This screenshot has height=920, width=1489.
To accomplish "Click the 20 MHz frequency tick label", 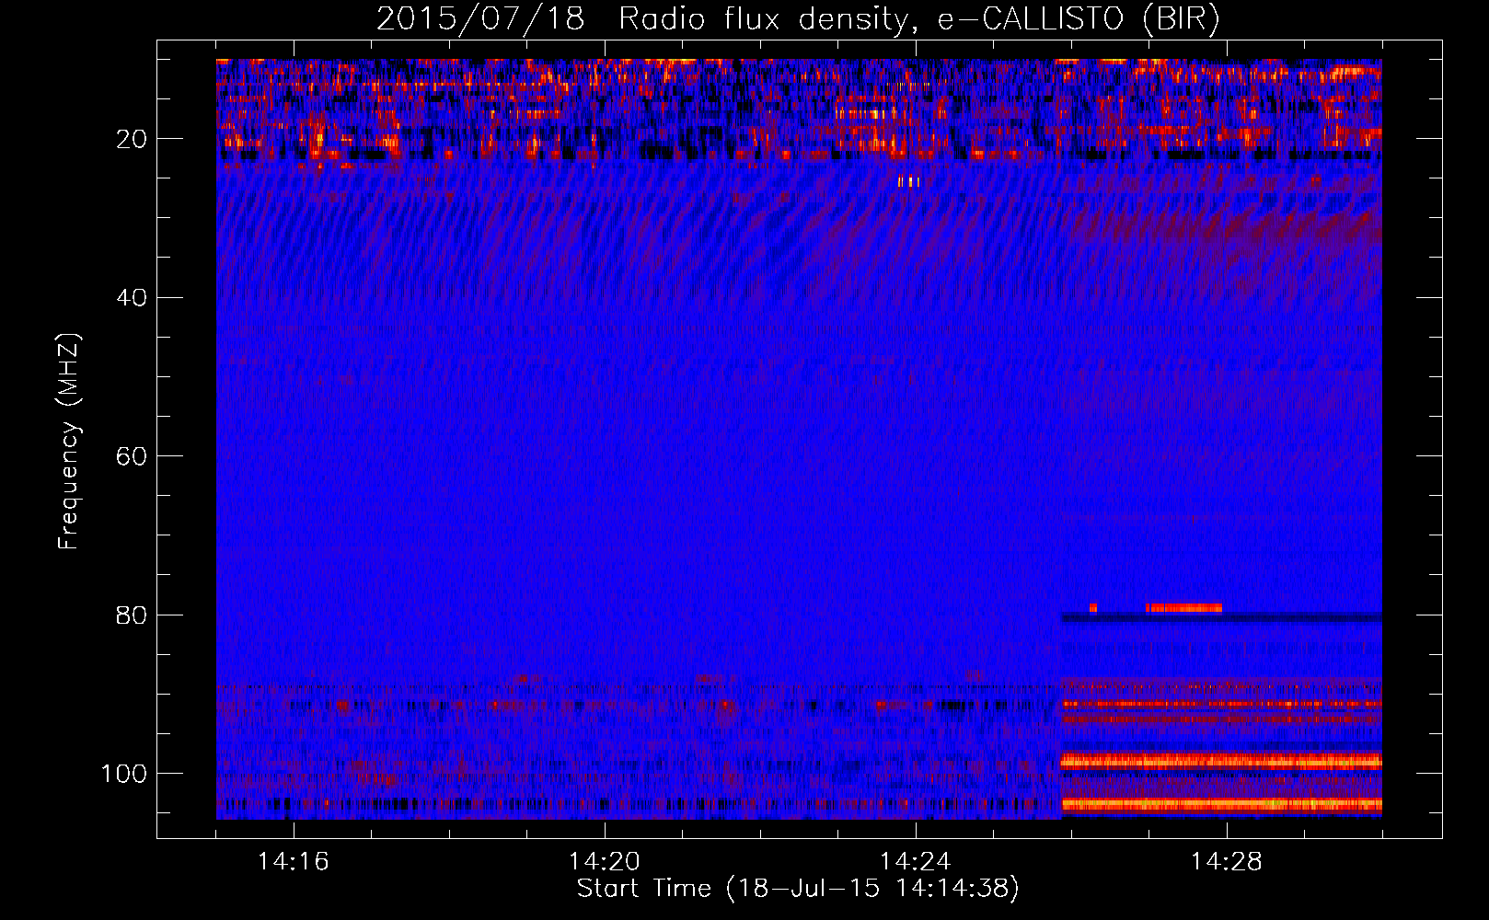I will point(133,139).
